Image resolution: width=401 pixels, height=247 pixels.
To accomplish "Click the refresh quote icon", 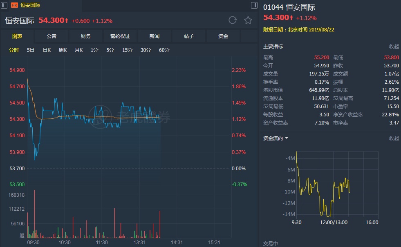I will [x=233, y=20].
